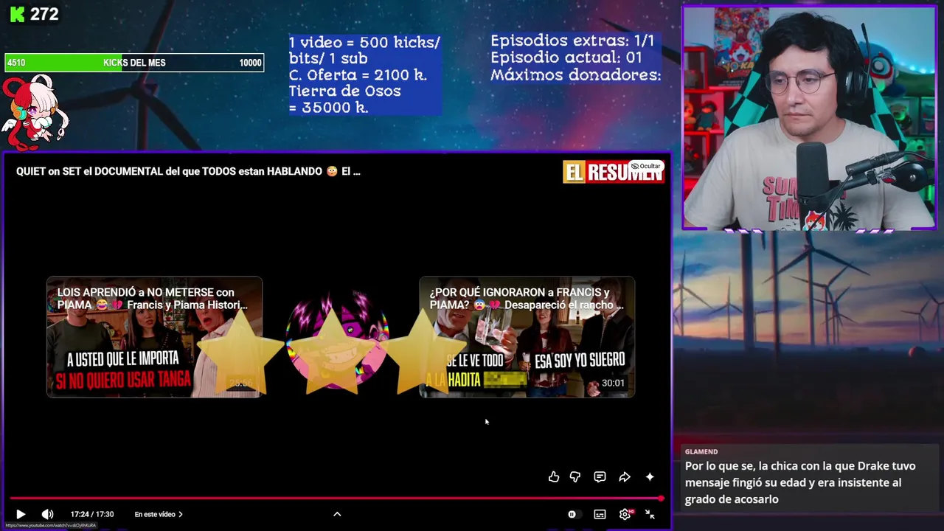Click the video title 'QUIET on SET el DOCUMENTAL'
Image resolution: width=944 pixels, height=531 pixels.
point(188,171)
